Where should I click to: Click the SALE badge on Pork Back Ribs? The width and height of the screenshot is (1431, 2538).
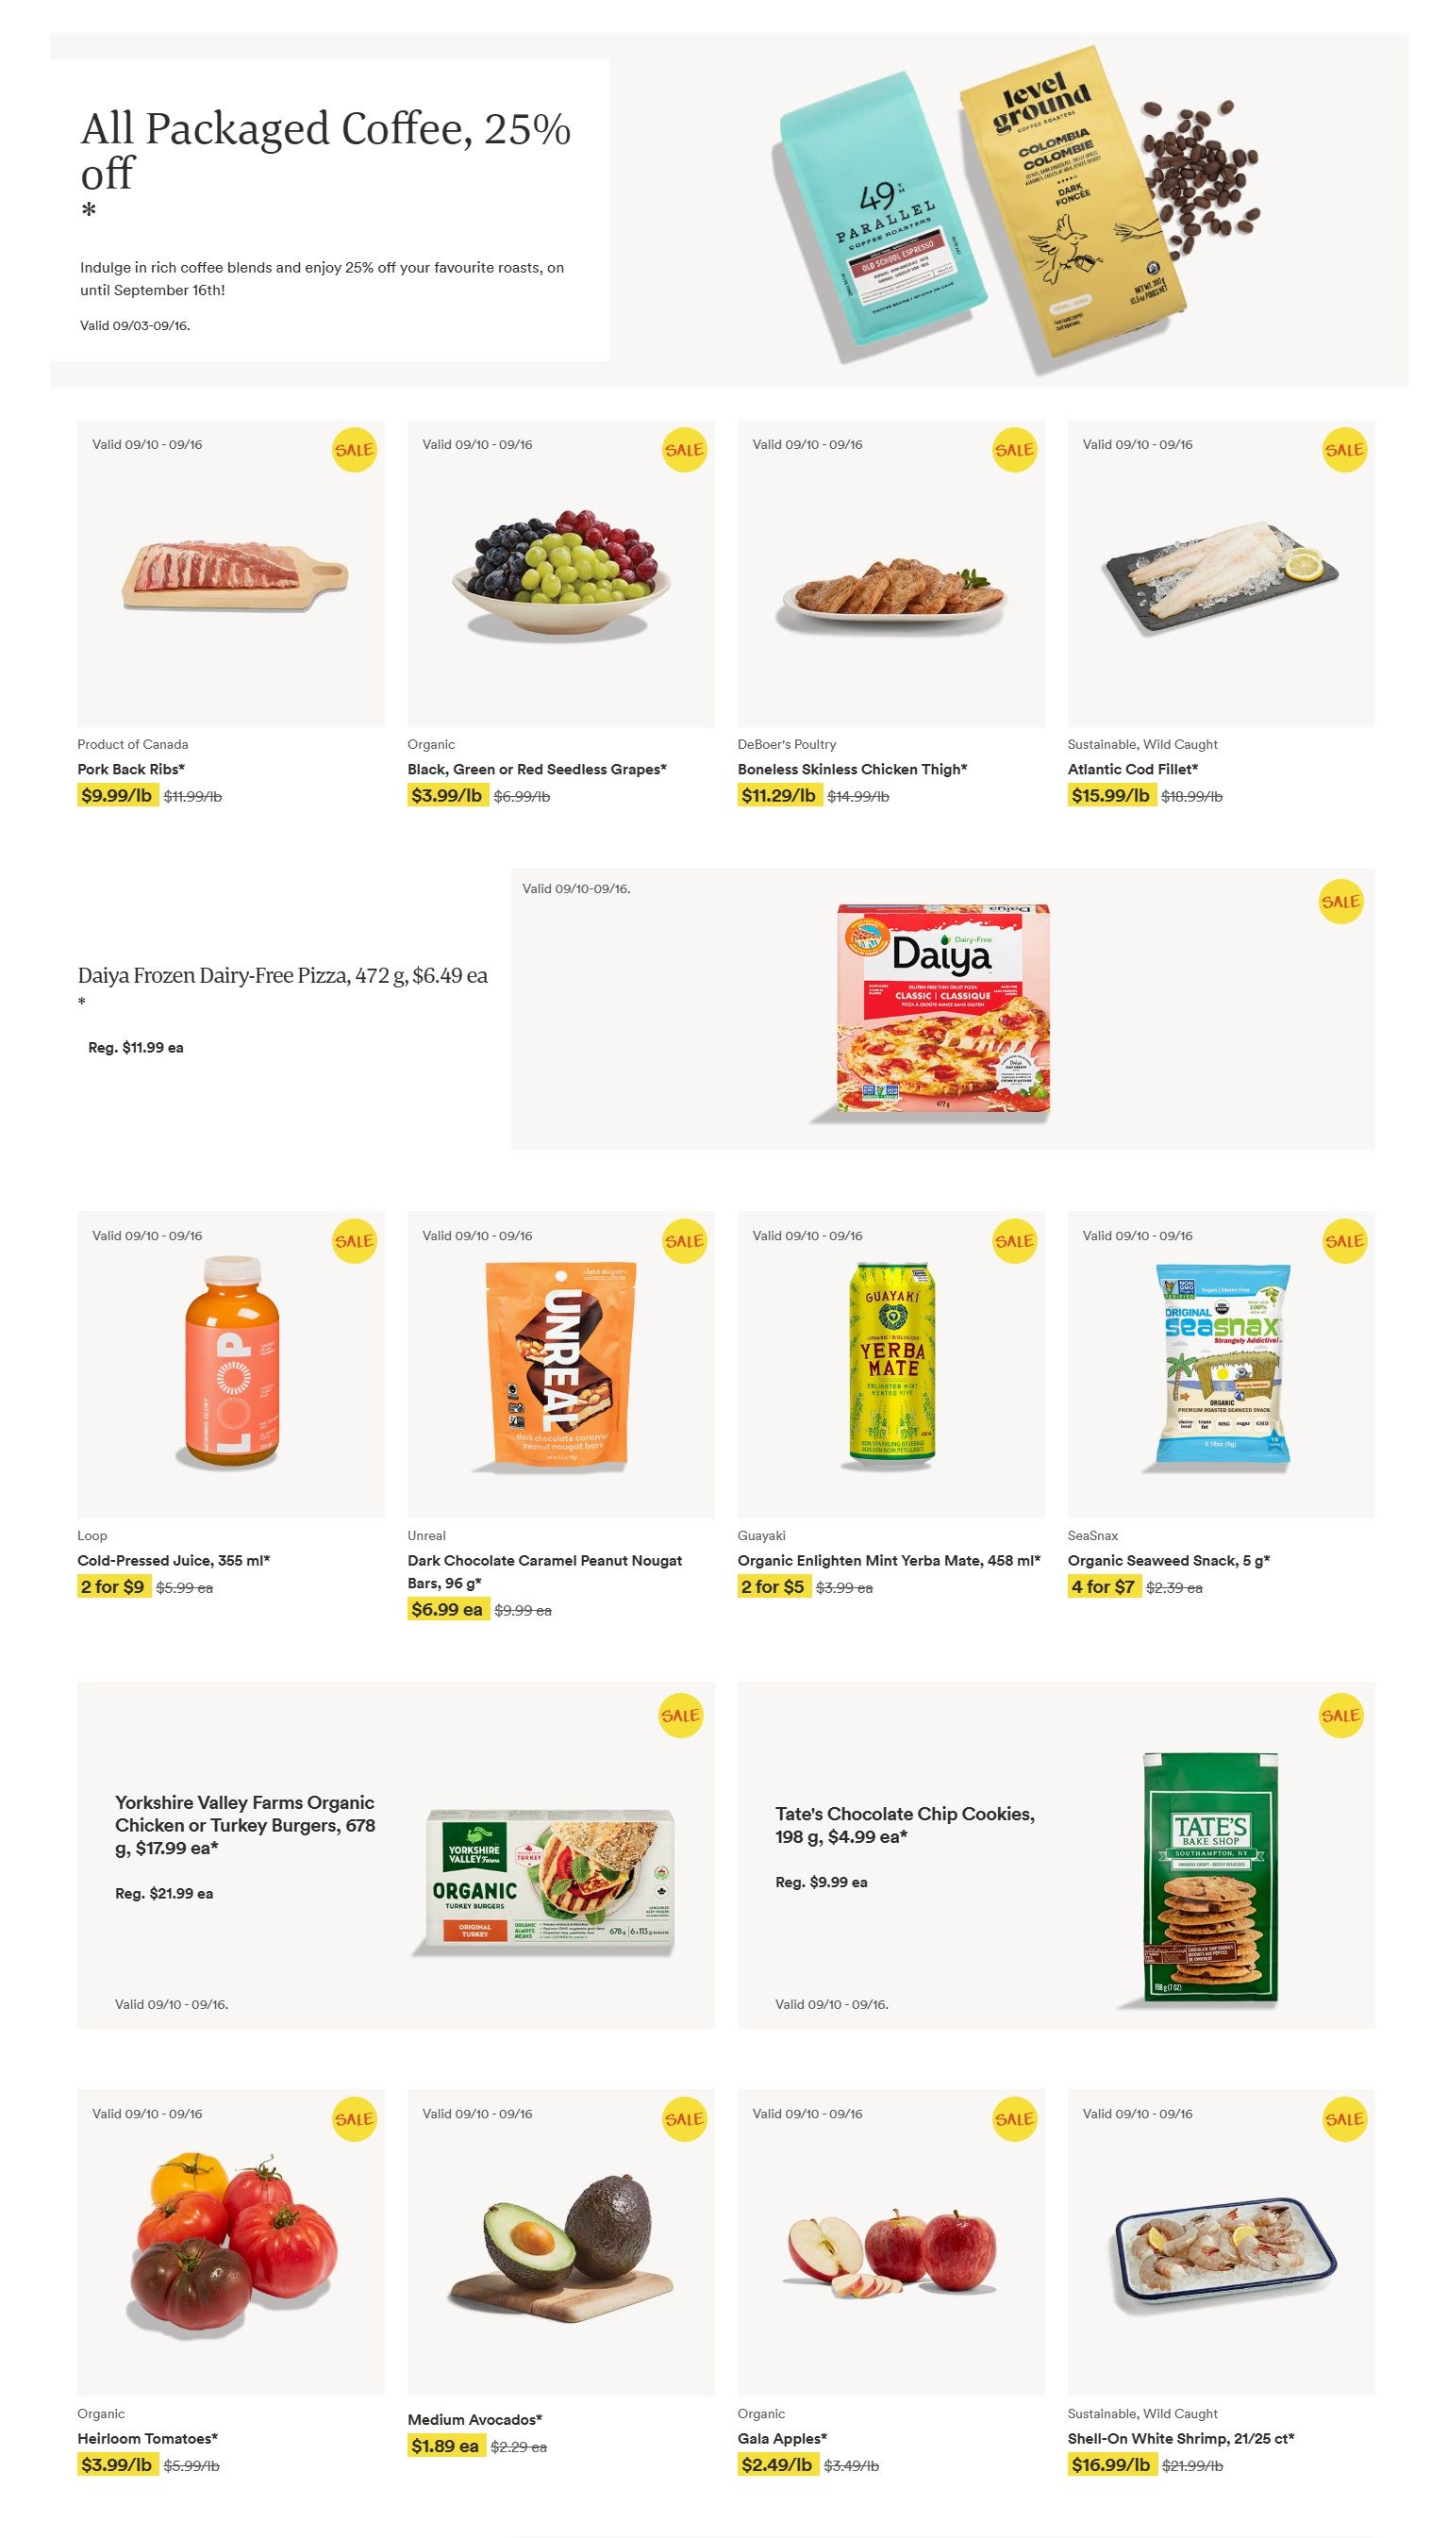[354, 450]
